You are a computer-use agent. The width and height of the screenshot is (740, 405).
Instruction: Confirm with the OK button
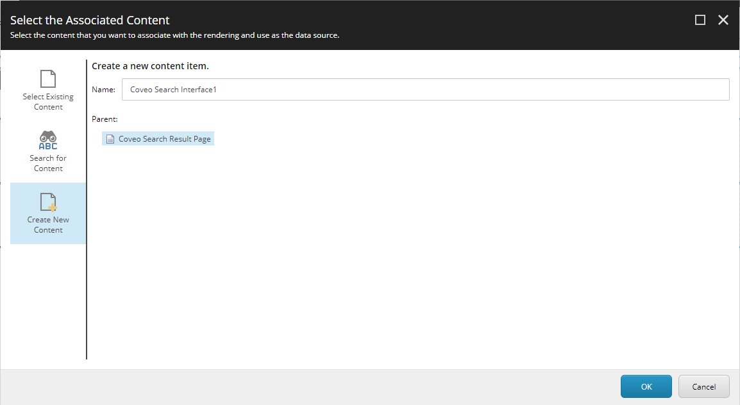[646, 386]
